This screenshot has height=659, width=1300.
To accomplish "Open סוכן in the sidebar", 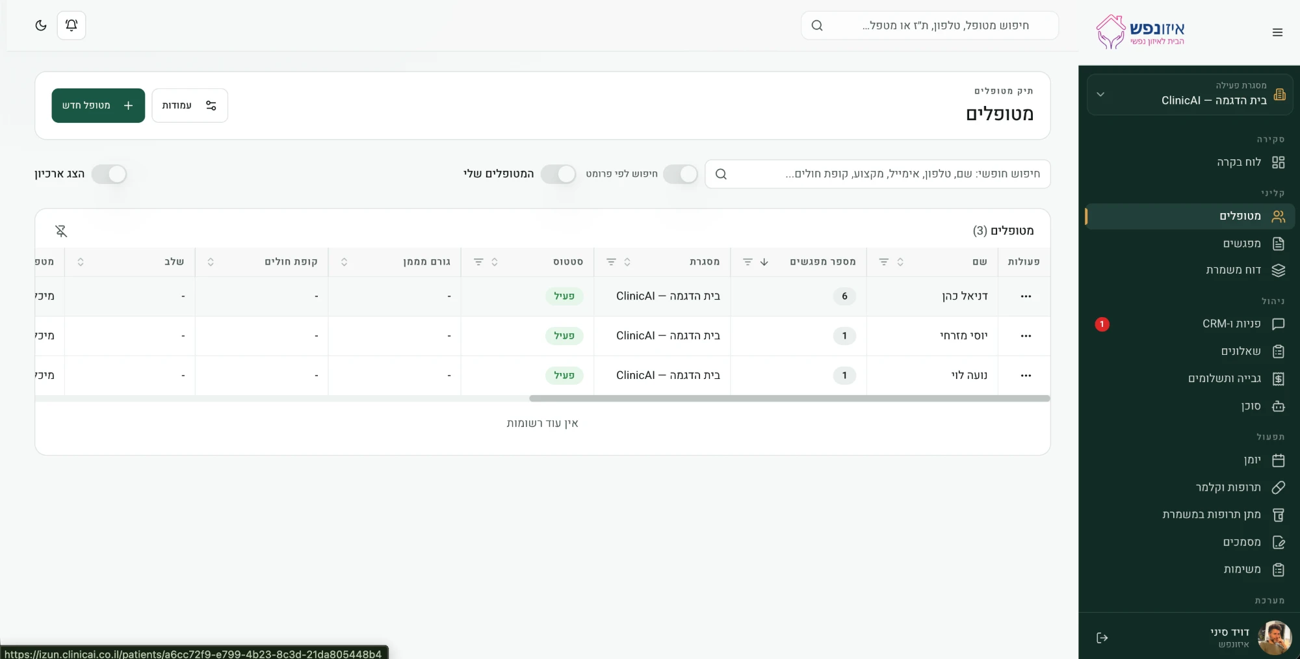I will click(1189, 406).
